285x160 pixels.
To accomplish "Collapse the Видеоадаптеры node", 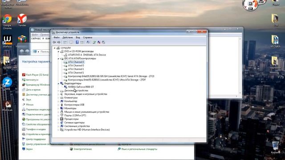I will (58, 84).
